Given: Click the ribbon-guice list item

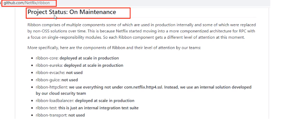Looking at the screenshot, I should [57, 80].
